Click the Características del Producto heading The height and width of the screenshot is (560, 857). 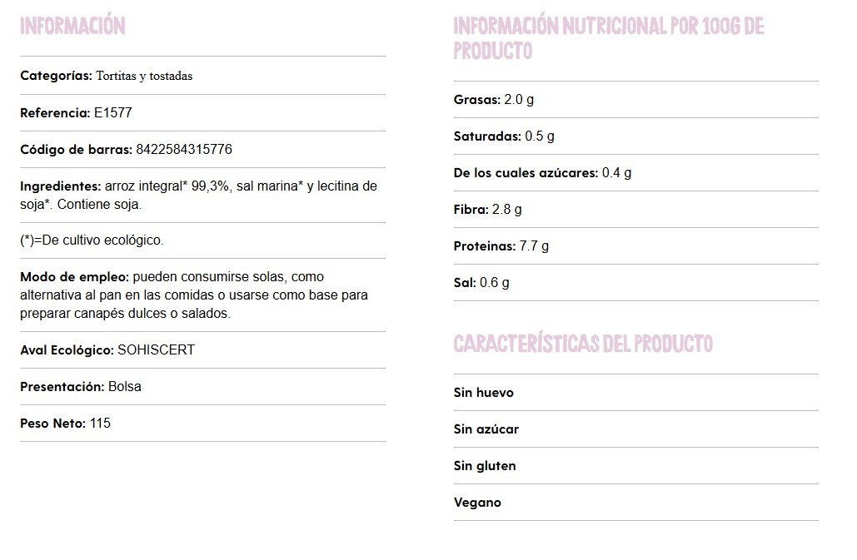[x=583, y=344]
